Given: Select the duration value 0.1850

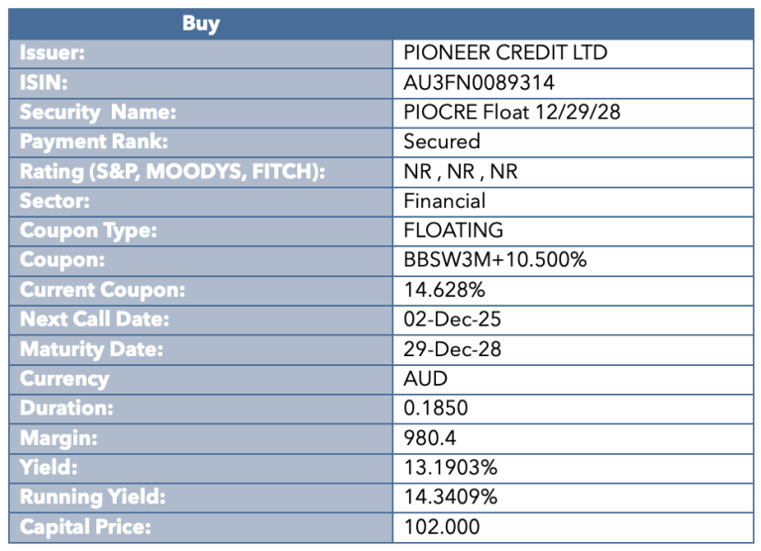Looking at the screenshot, I should 436,409.
